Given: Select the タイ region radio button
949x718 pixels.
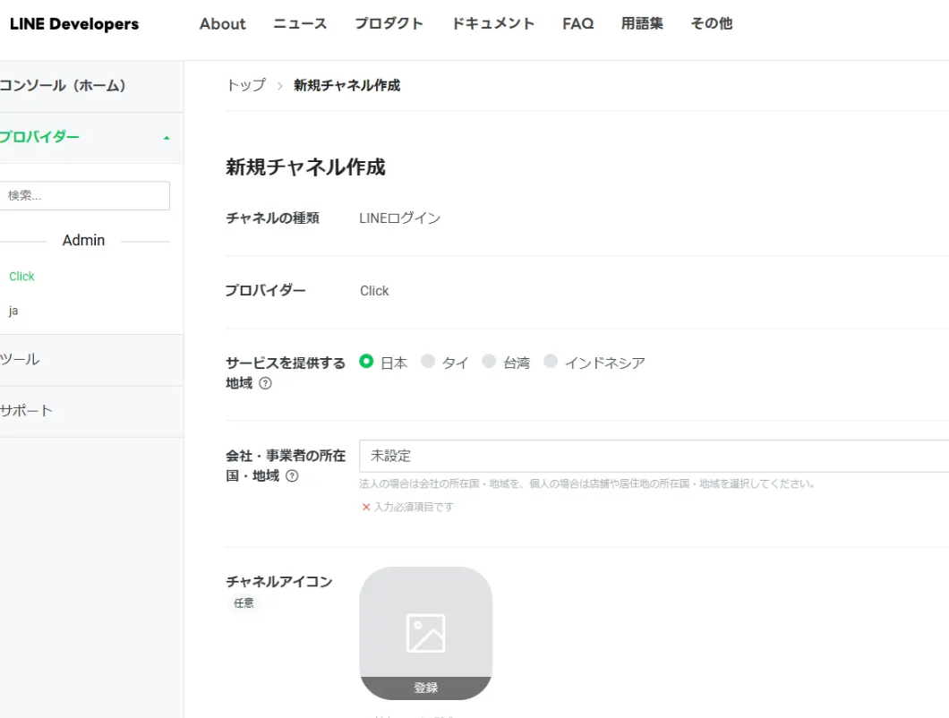Looking at the screenshot, I should pos(428,362).
